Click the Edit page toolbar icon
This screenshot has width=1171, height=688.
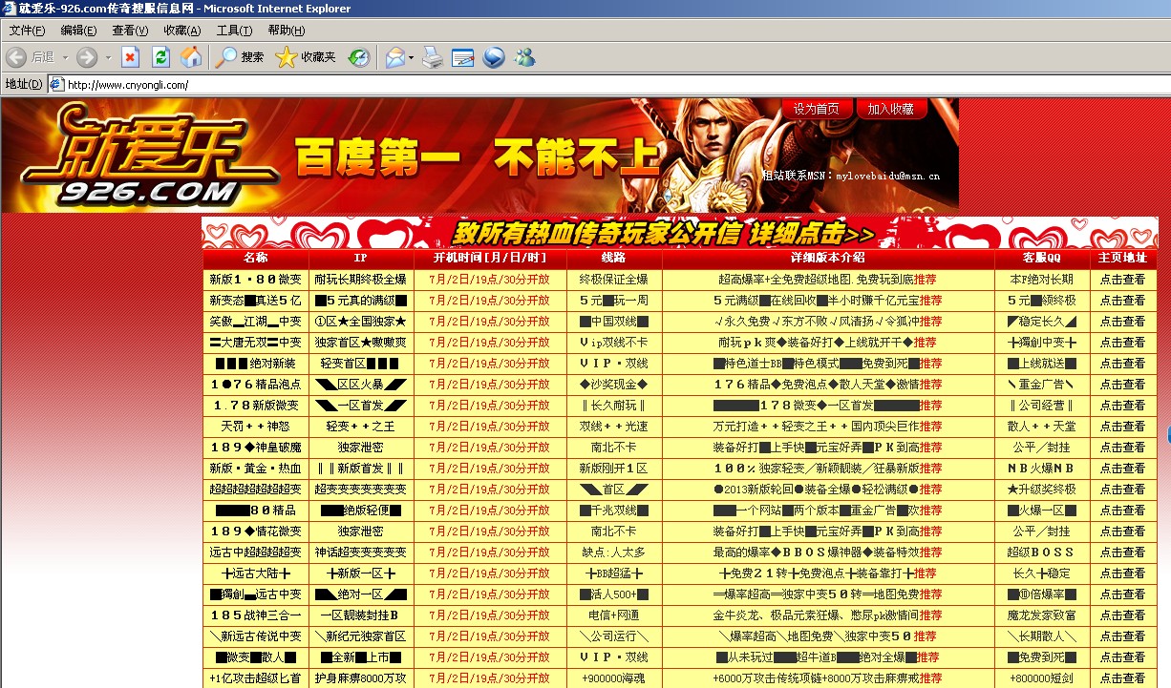coord(463,57)
